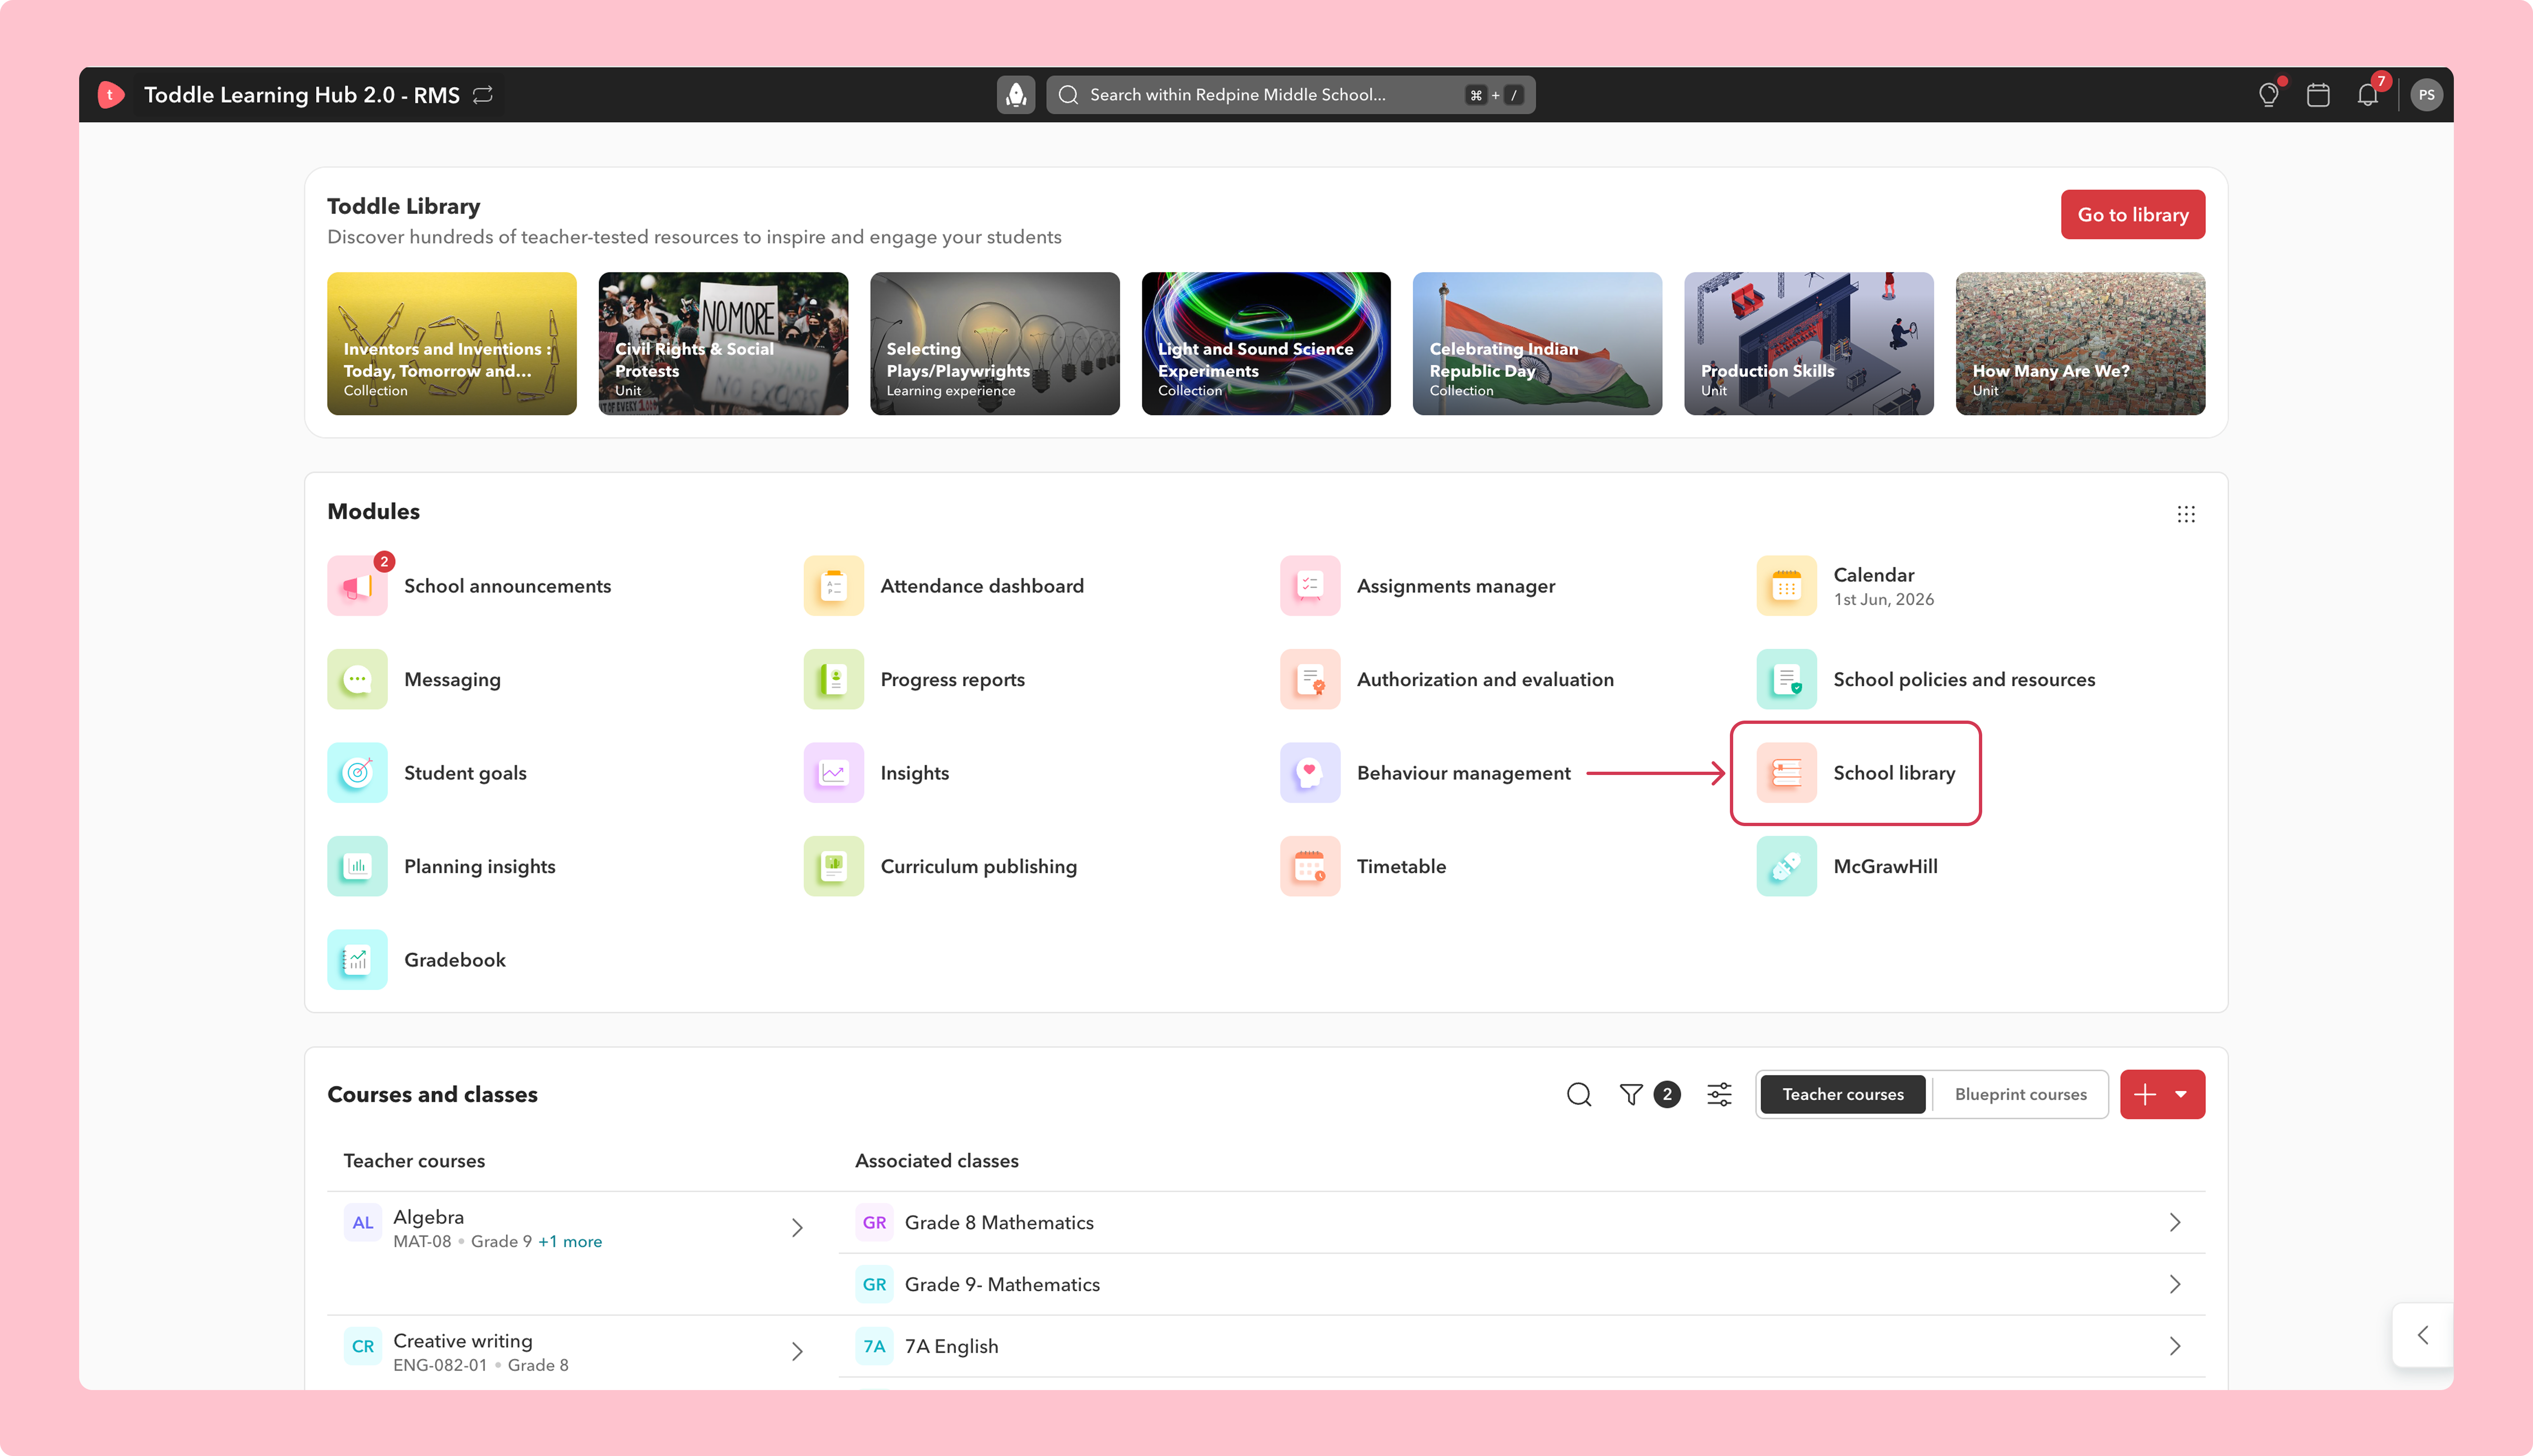Expand the Creative writing course chevron
This screenshot has width=2533, height=1456.
pos(797,1352)
